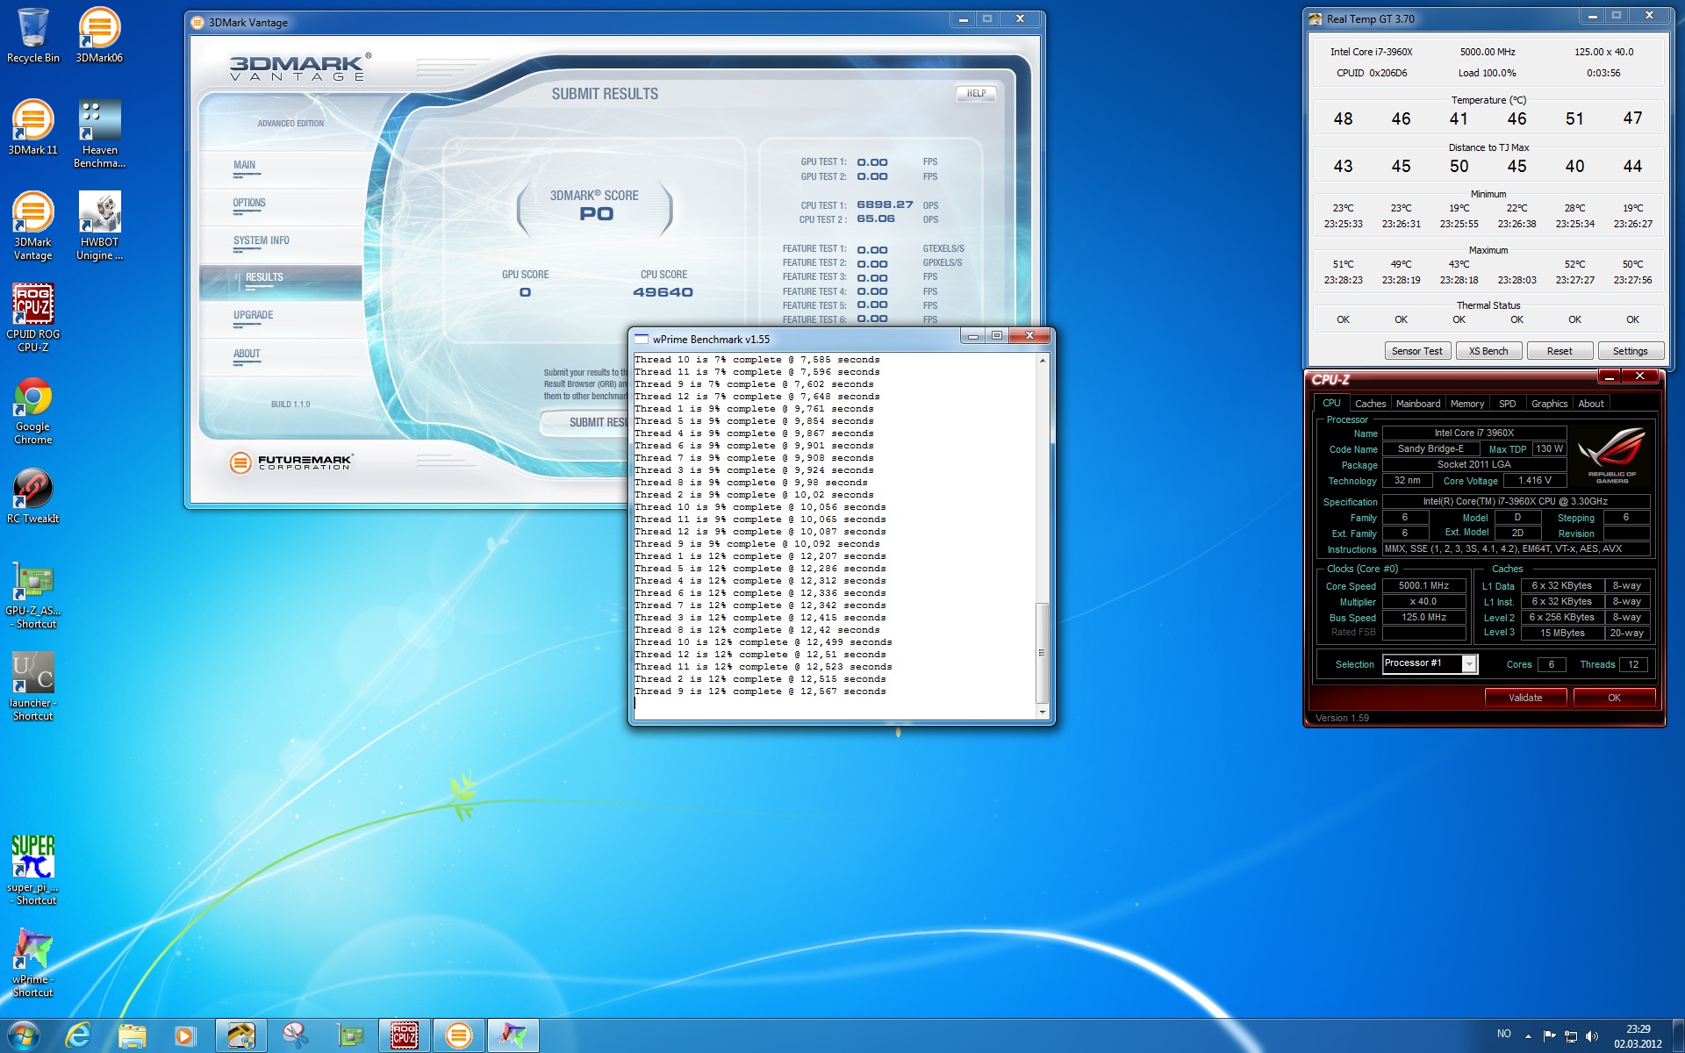Click CPU SCORE value 49640

pyautogui.click(x=663, y=292)
